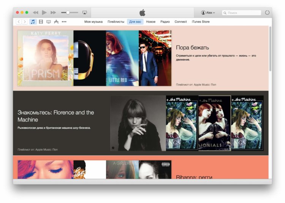Select the Apps library icon

click(56, 22)
